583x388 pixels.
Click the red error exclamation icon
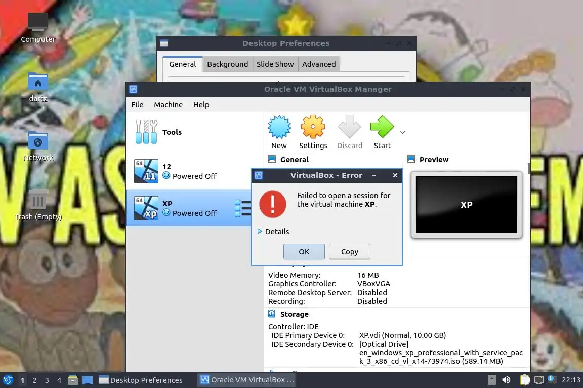tap(273, 204)
